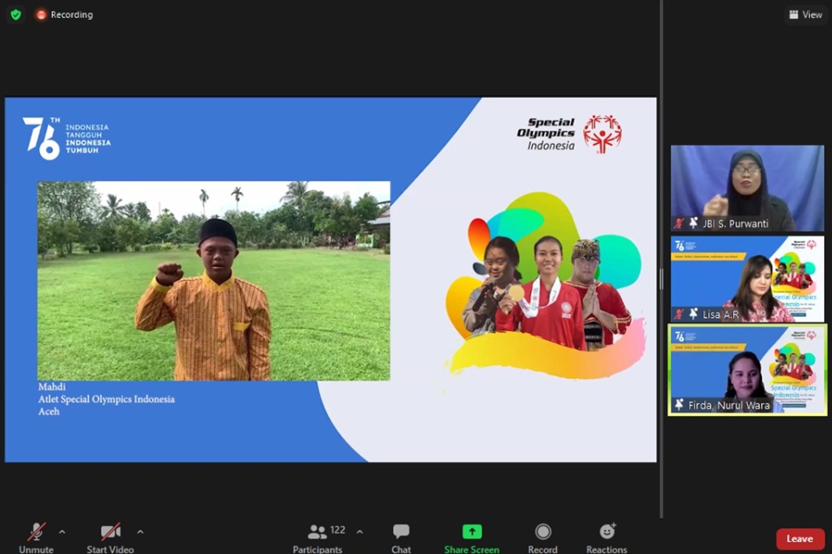The height and width of the screenshot is (554, 832).
Task: Click the panel divider handle beside thumbnails
Action: pos(662,279)
